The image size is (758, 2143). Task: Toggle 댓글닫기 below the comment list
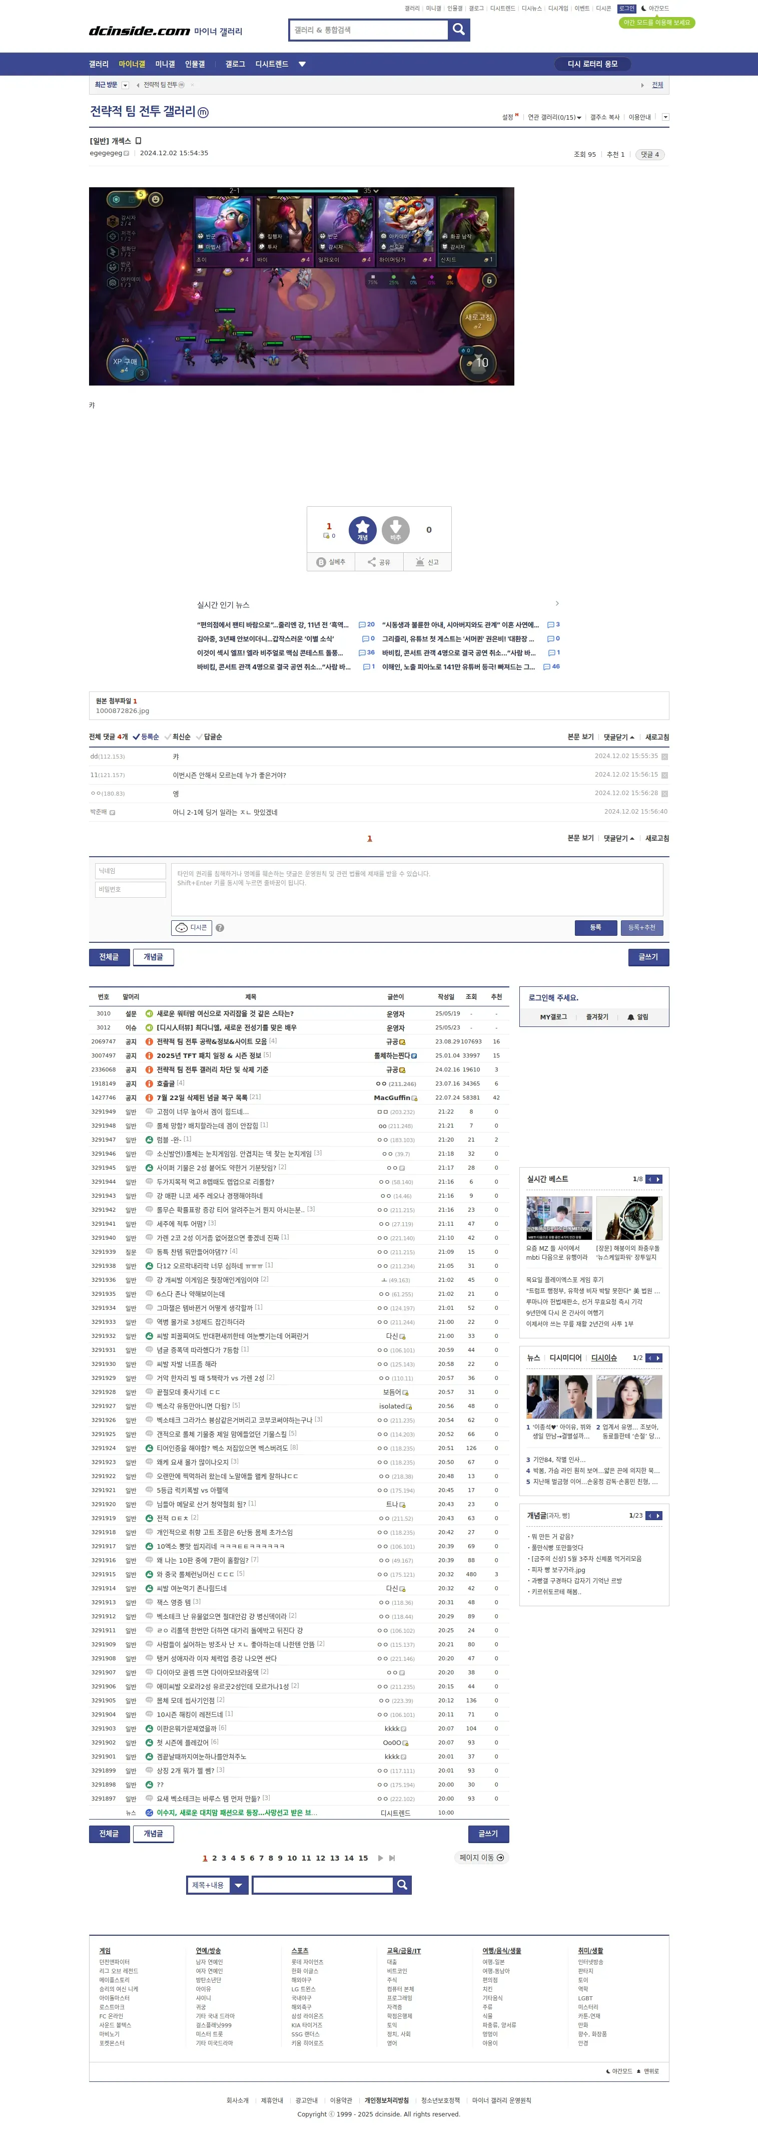tap(619, 839)
